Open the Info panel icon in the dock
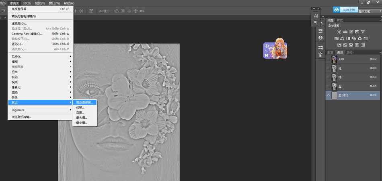The width and height of the screenshot is (382, 181). [320, 38]
